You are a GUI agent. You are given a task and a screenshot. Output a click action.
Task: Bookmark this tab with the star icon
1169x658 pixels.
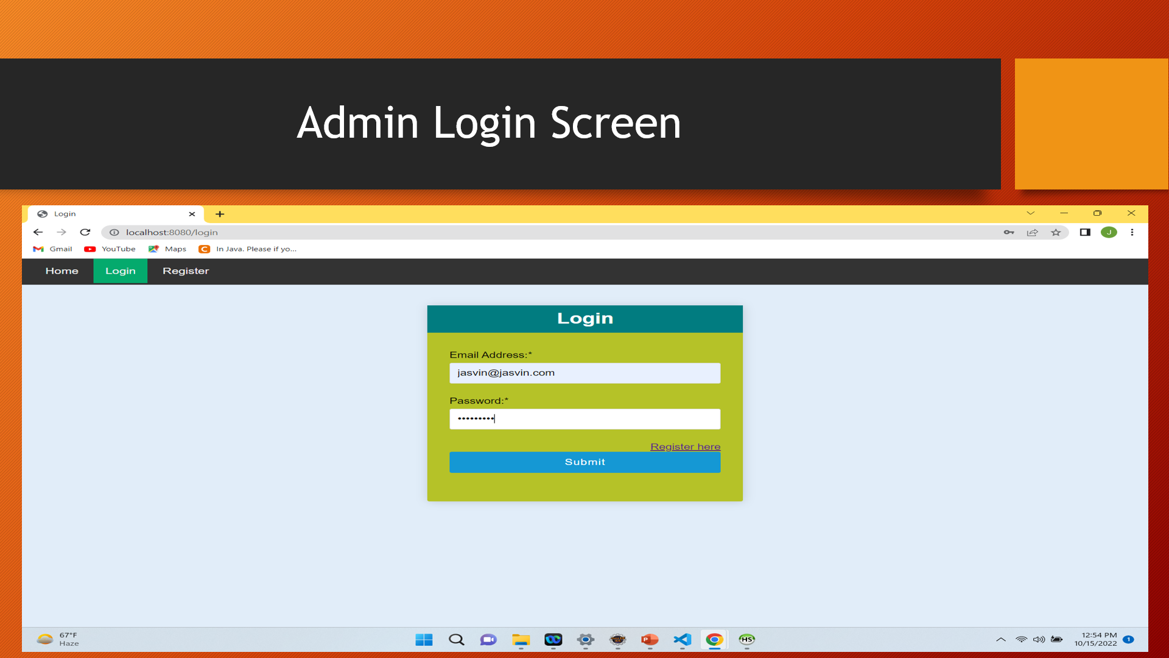point(1056,232)
